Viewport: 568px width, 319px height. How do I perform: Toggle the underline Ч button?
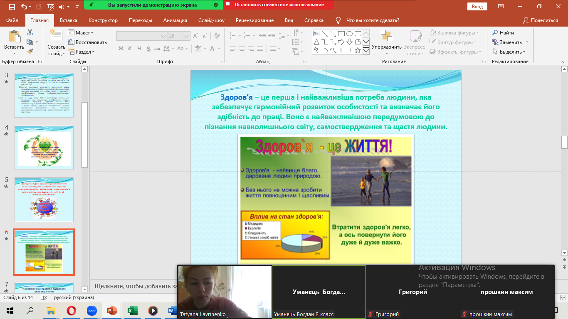(140, 49)
